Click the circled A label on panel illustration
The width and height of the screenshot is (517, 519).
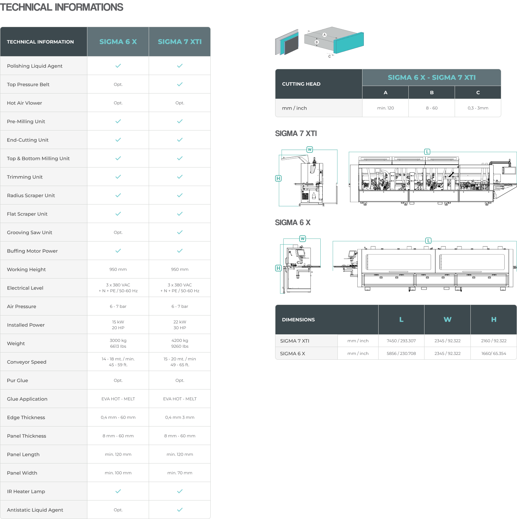tap(324, 35)
